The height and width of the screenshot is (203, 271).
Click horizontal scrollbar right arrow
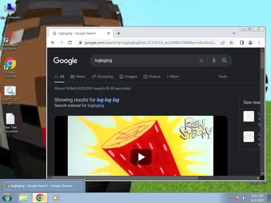pos(258,178)
